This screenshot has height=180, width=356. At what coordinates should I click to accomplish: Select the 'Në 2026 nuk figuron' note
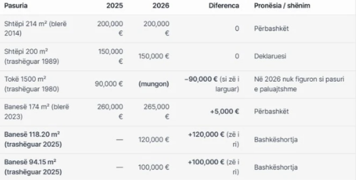tap(299, 84)
